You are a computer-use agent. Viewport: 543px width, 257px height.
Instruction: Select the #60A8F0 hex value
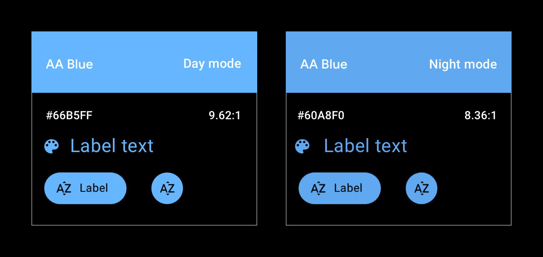point(321,115)
